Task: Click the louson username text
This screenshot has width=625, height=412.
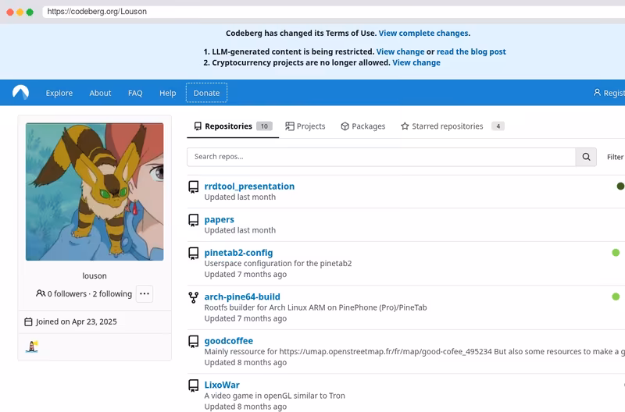Action: (x=95, y=276)
